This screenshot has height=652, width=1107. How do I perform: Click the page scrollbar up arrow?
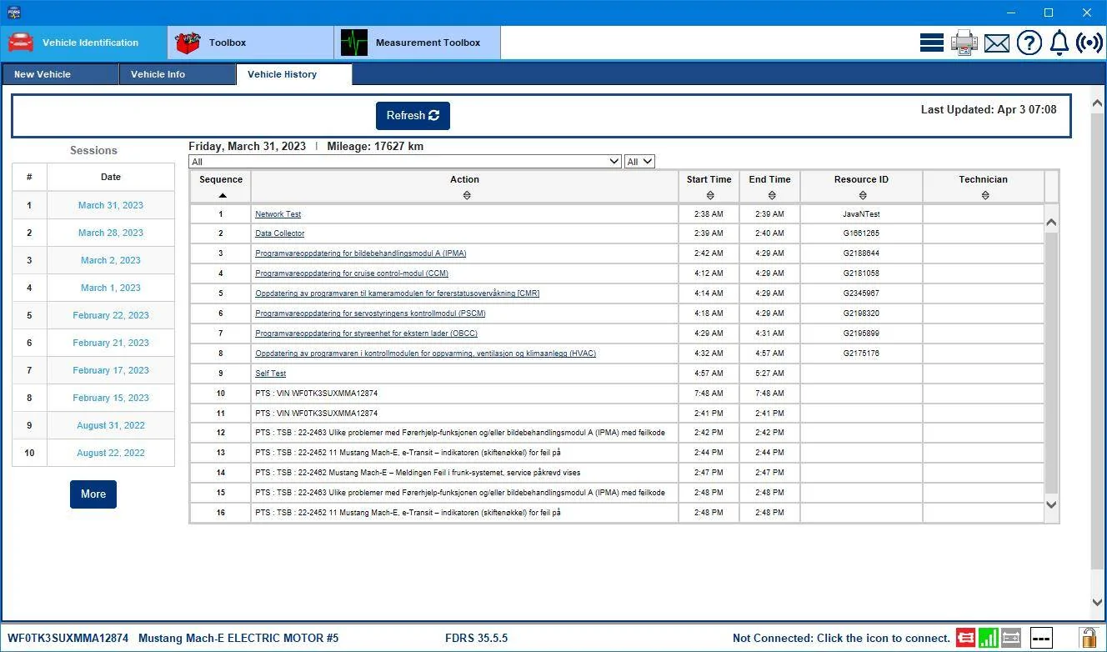[x=1098, y=103]
